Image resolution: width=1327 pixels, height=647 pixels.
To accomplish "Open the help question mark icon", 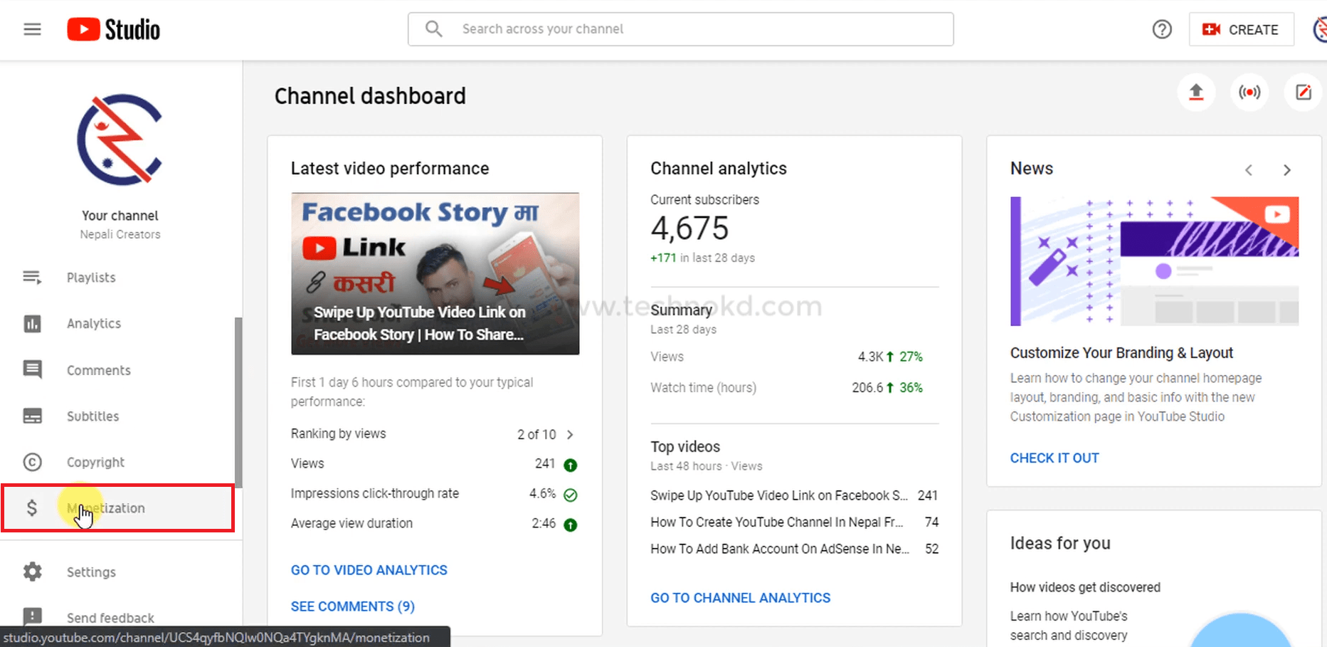I will pyautogui.click(x=1162, y=29).
